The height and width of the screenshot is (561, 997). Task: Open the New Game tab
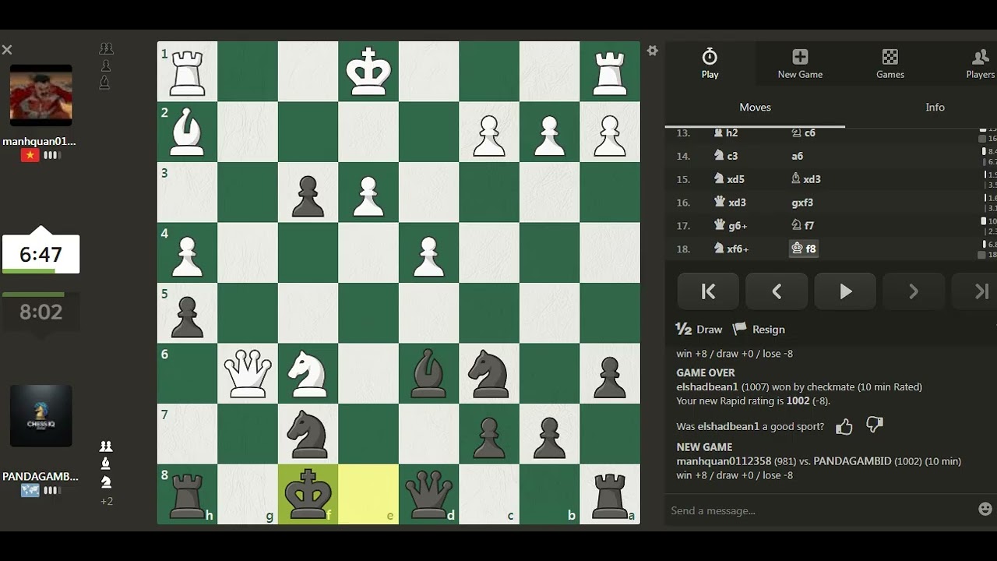(x=800, y=64)
